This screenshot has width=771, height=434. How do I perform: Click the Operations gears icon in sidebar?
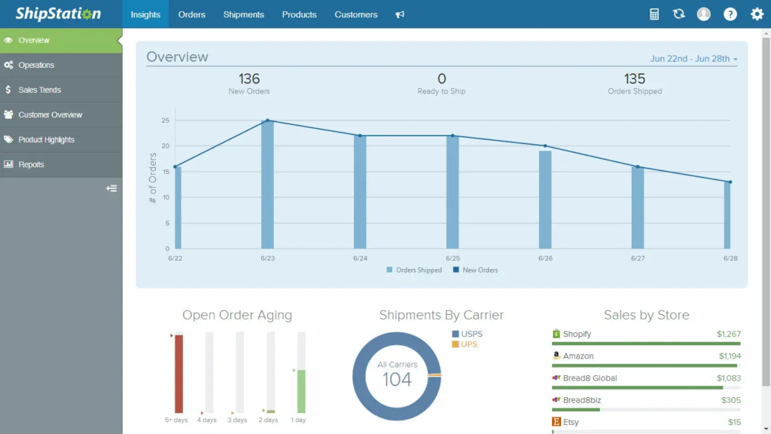(9, 65)
